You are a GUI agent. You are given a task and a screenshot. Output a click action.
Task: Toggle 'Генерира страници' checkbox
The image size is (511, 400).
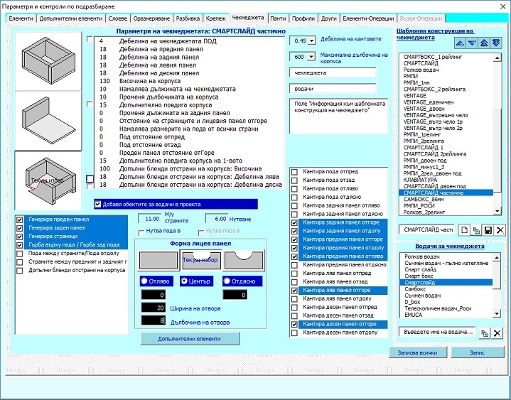[x=20, y=237]
